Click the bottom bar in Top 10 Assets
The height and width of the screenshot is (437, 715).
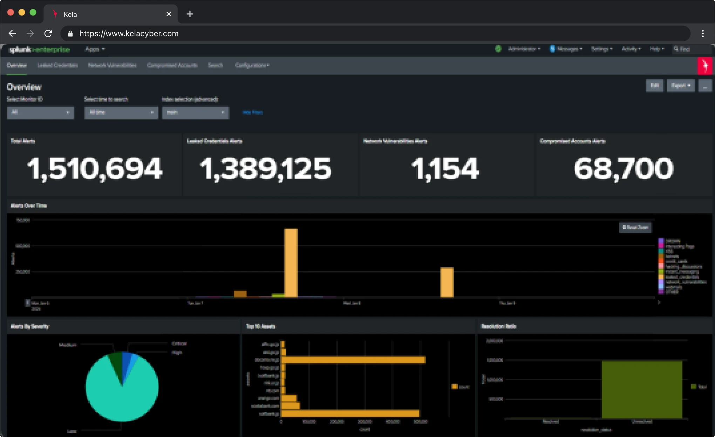(x=350, y=414)
